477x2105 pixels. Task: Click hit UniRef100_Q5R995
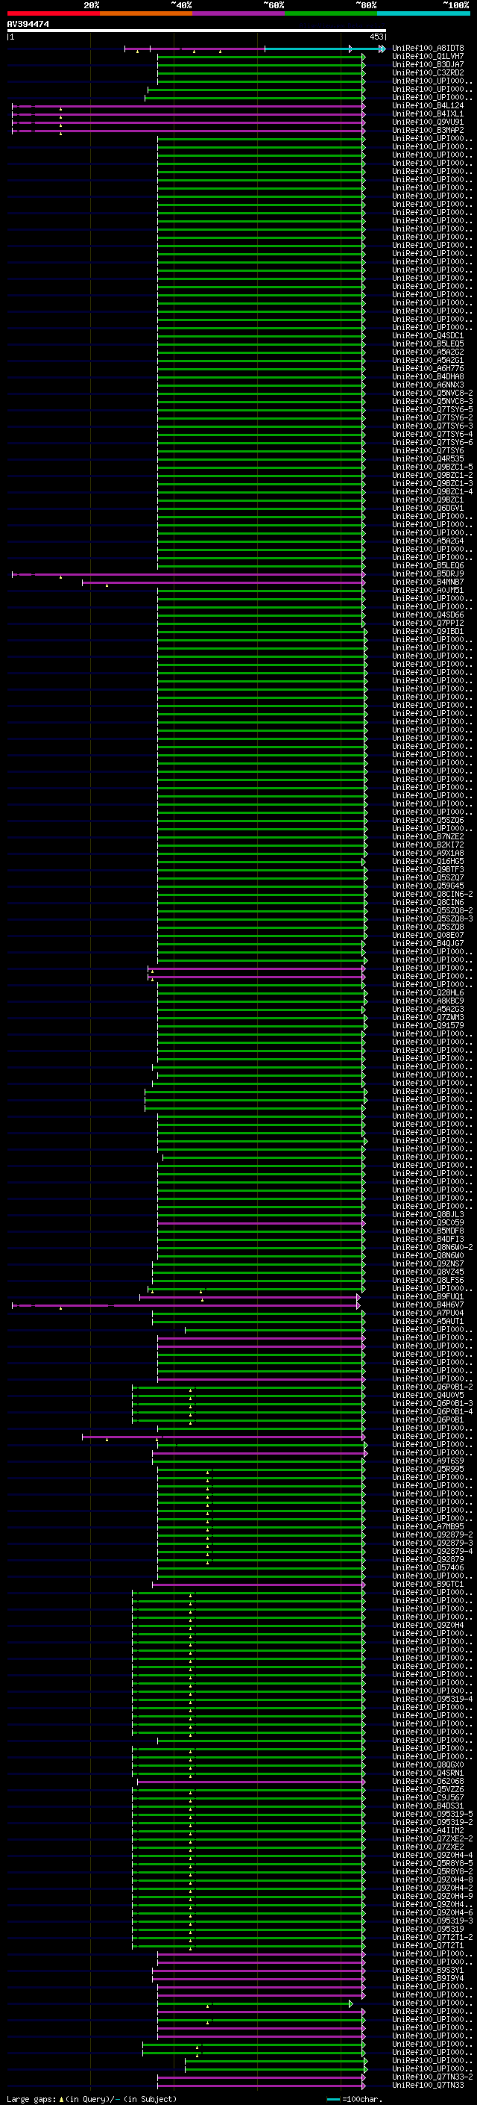(428, 1470)
